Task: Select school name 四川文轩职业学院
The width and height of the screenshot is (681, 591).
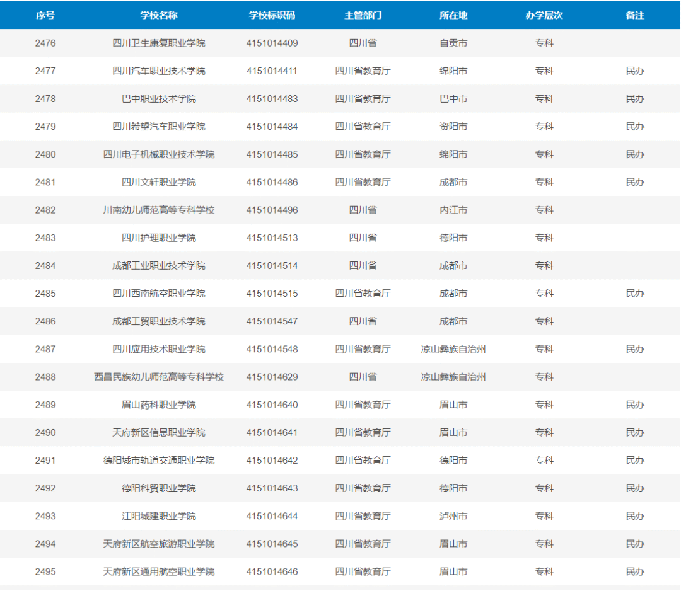Action: [158, 182]
